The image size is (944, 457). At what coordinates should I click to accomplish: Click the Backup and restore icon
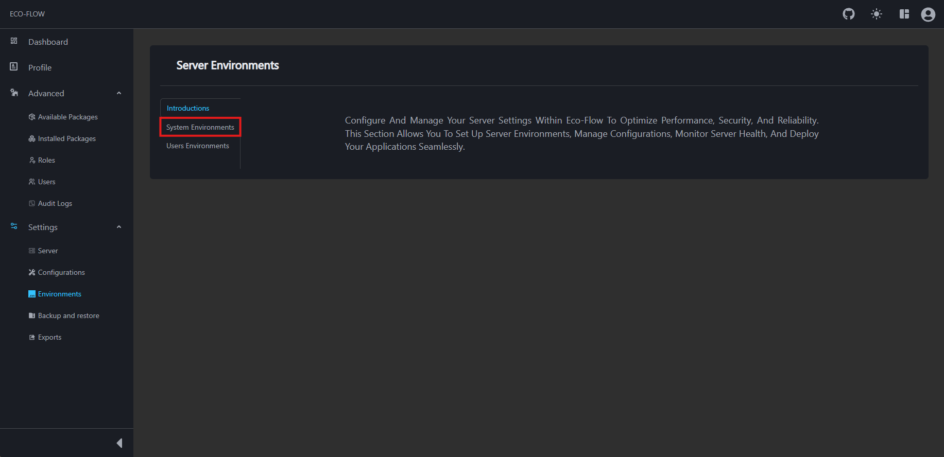click(x=32, y=315)
